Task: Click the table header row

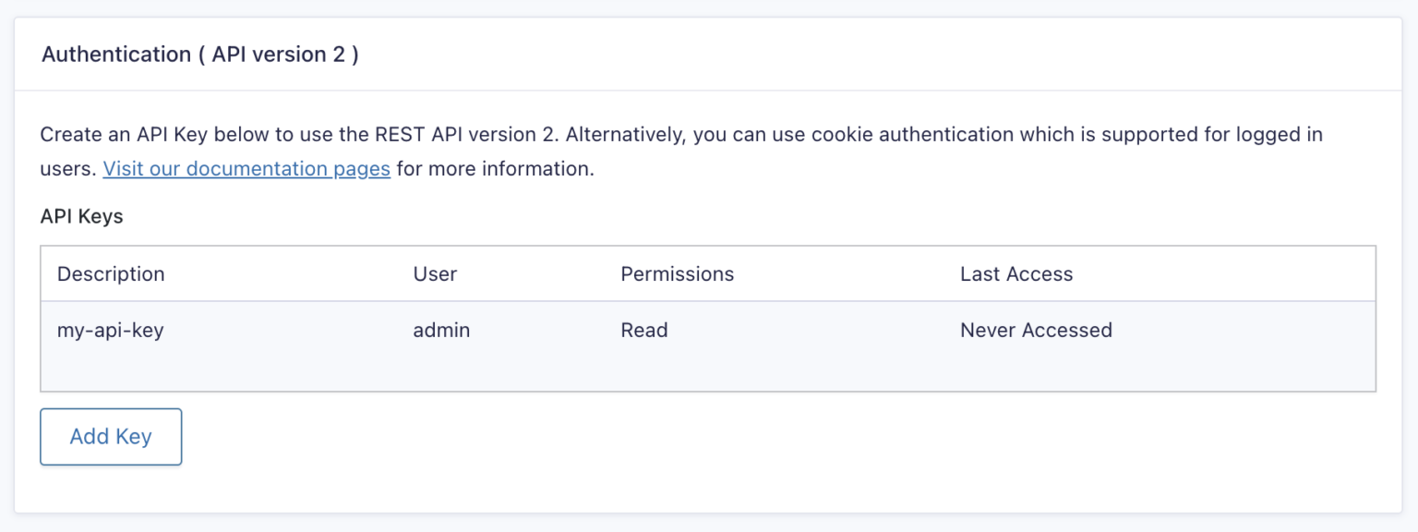Action: (x=709, y=273)
